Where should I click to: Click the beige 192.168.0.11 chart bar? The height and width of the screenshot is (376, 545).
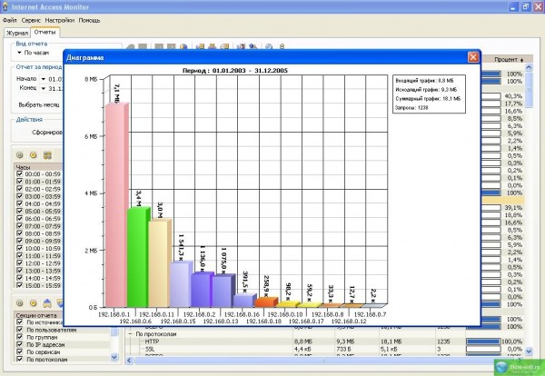pyautogui.click(x=160, y=262)
